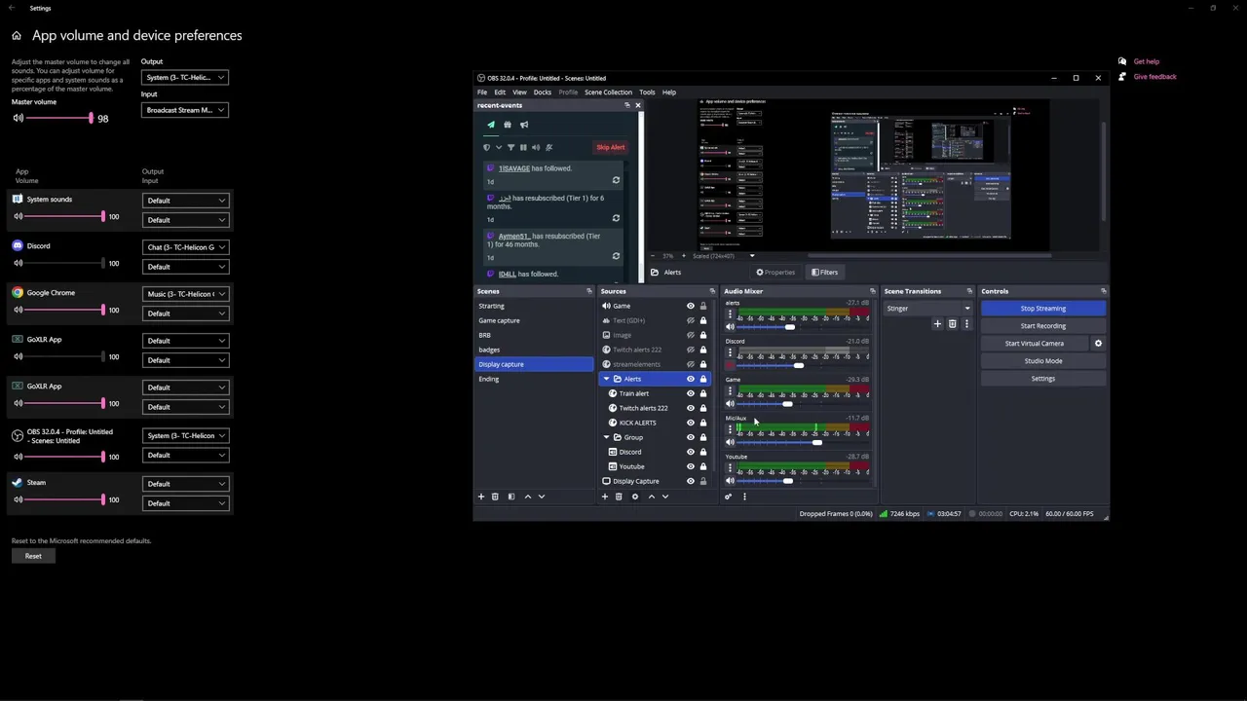1247x701 pixels.
Task: Collapse the Group folder in Sources
Action: click(x=606, y=437)
